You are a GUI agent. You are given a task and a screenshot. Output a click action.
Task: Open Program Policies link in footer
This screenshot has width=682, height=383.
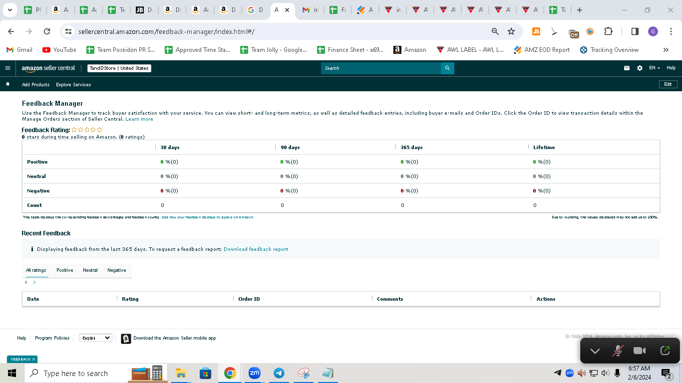(52, 338)
